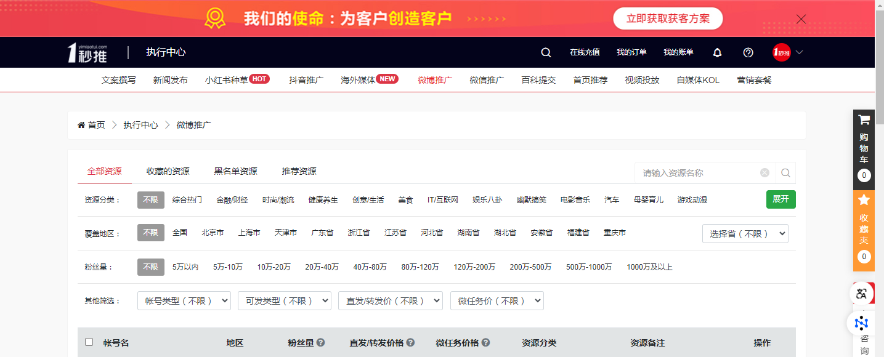Select 北京市 as coverage region
This screenshot has height=357, width=884.
pos(213,233)
